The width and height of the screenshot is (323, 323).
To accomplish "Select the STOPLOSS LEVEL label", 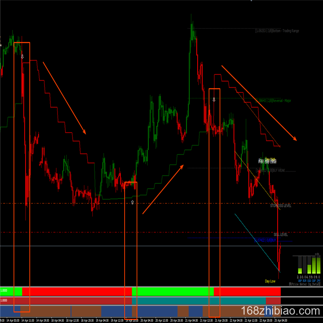I will click(x=281, y=206).
